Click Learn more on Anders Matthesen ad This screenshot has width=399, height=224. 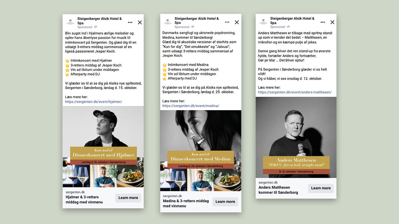coord(321,188)
